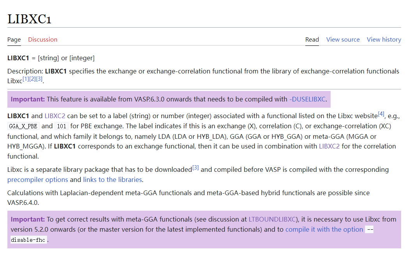Viewport: 412px width, 255px height.
Task: Click citation [3] in the Description line
Action: tap(39, 79)
